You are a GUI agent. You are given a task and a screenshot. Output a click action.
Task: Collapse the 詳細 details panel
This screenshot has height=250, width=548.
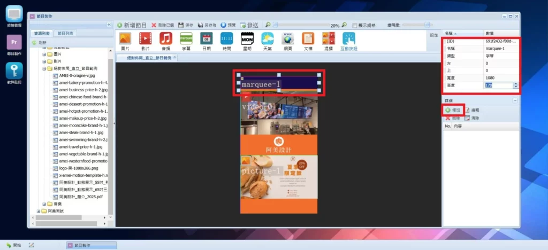(515, 100)
